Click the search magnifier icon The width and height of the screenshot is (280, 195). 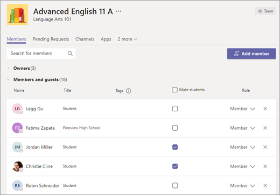tap(70, 53)
